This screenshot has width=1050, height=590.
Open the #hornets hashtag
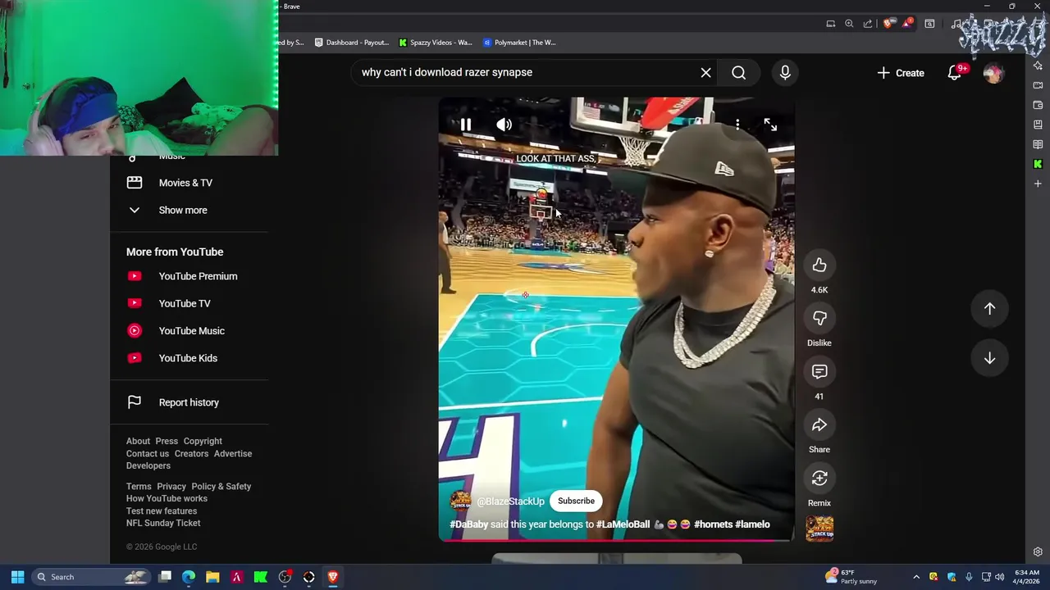(713, 524)
